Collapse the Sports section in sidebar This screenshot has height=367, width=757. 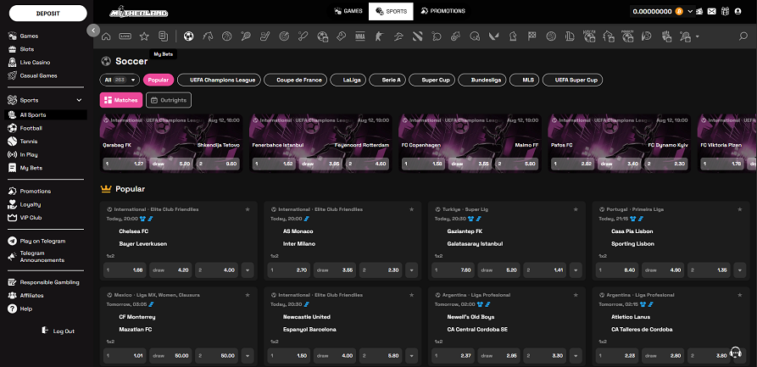79,101
